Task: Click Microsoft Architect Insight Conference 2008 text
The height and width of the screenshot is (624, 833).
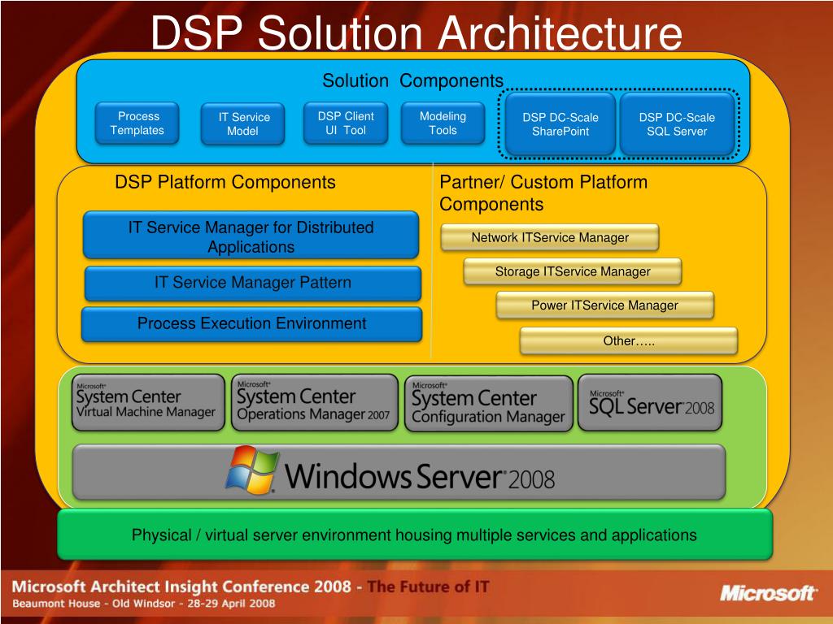Action: (x=181, y=587)
